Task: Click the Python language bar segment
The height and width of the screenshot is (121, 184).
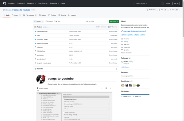Action: 135,94
